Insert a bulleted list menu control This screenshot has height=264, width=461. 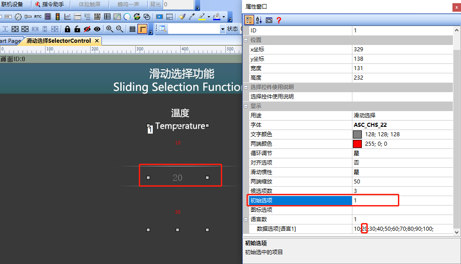pos(87,17)
